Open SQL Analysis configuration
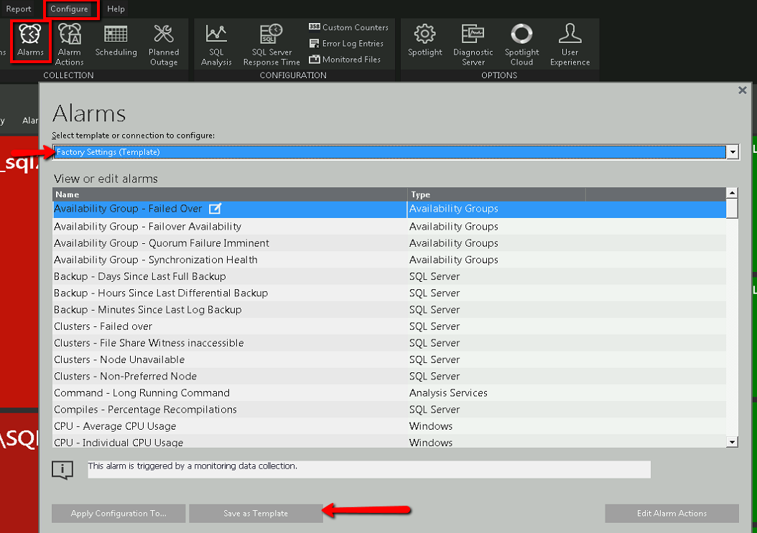 [216, 43]
